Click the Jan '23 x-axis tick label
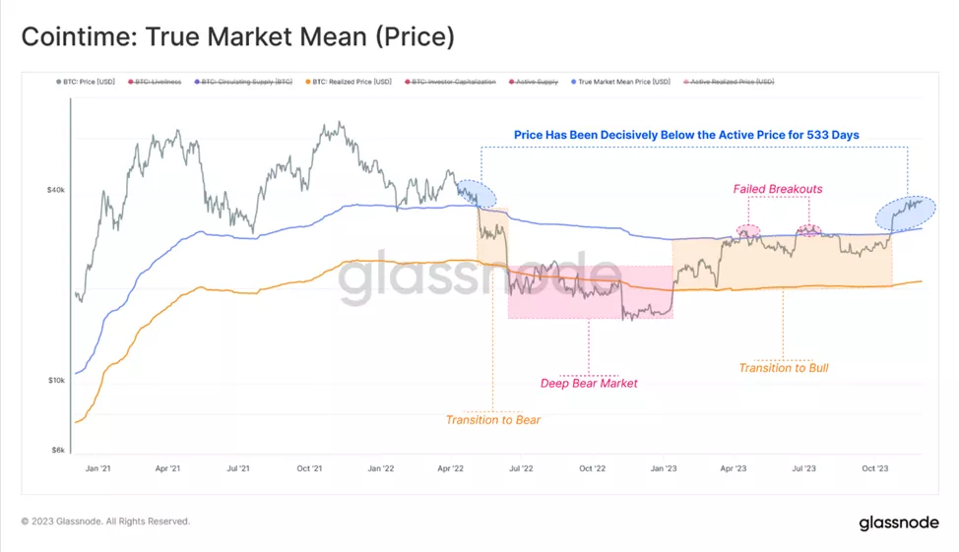959x552 pixels. (664, 468)
